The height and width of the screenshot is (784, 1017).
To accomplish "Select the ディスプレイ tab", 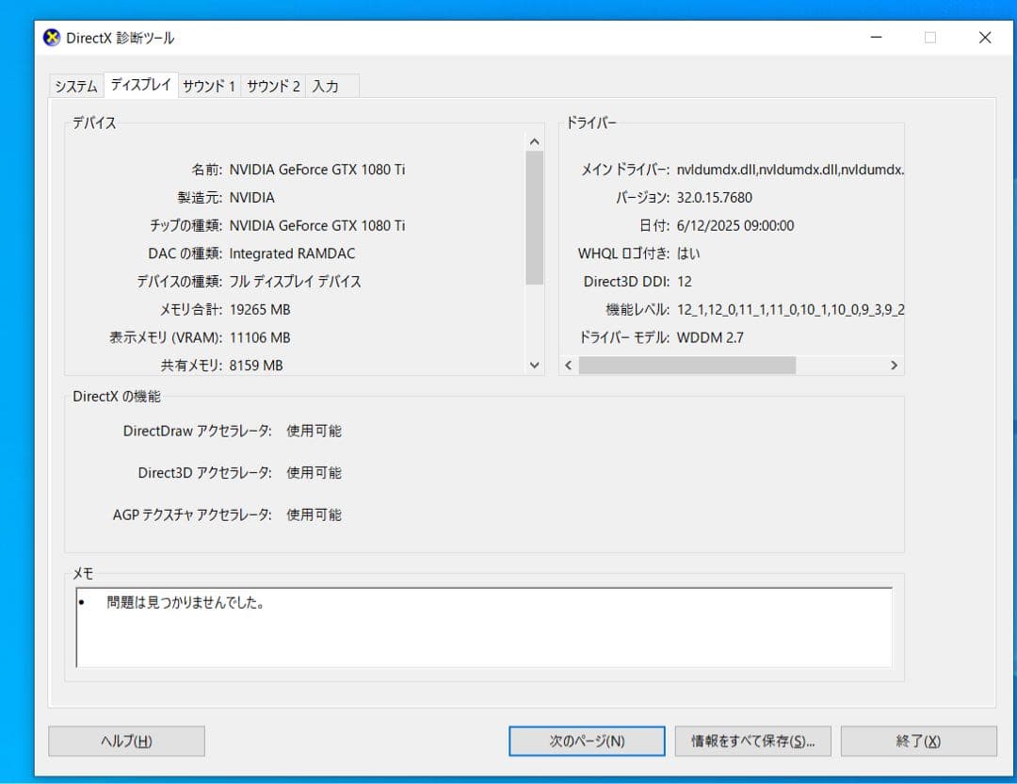I will coord(140,84).
